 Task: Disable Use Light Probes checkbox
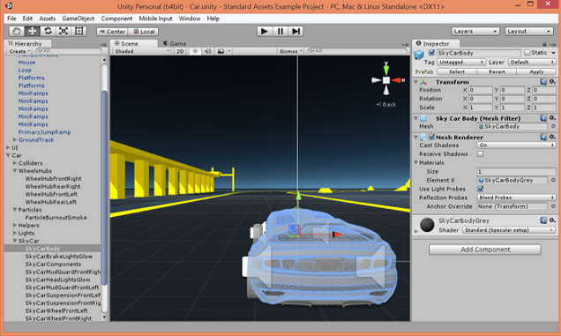tap(480, 189)
